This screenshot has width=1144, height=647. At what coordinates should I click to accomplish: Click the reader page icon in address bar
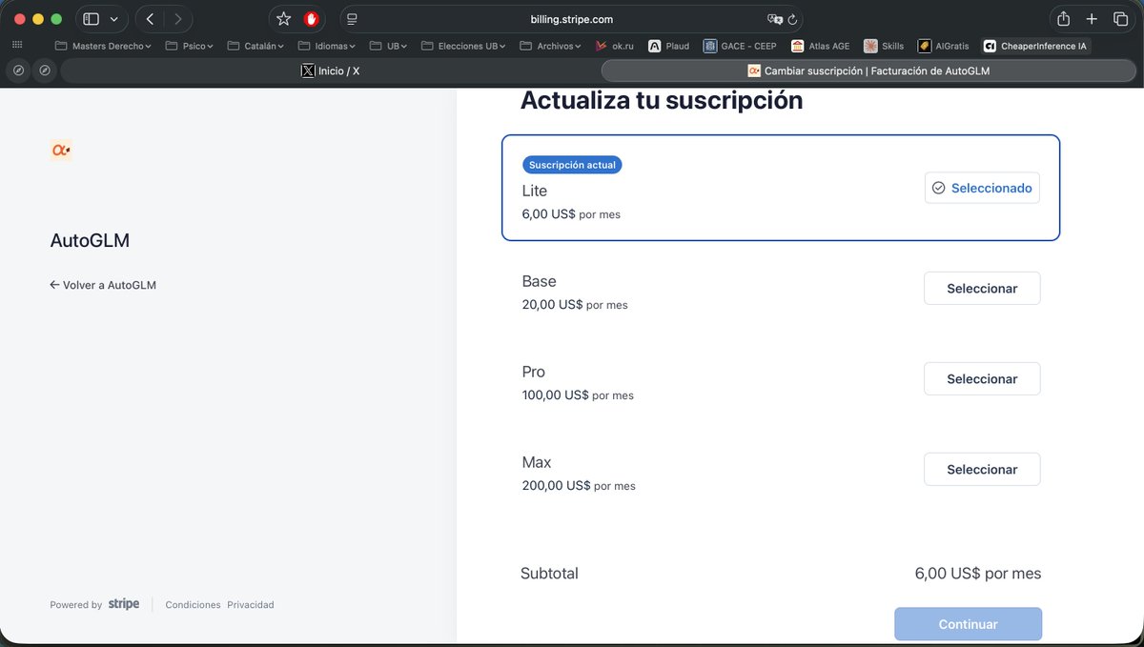(352, 19)
